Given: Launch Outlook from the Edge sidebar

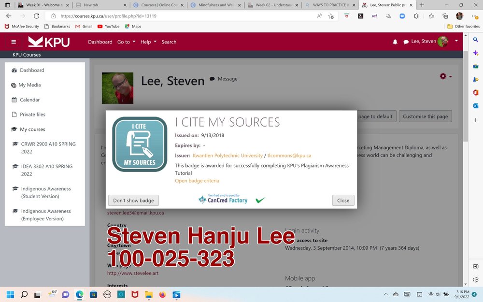Looking at the screenshot, I should 476,105.
